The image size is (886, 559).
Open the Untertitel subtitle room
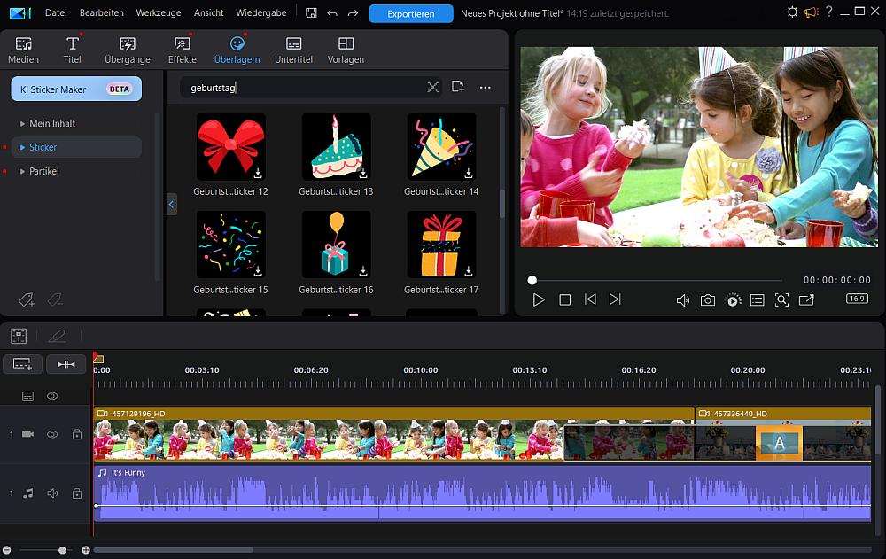tap(294, 50)
